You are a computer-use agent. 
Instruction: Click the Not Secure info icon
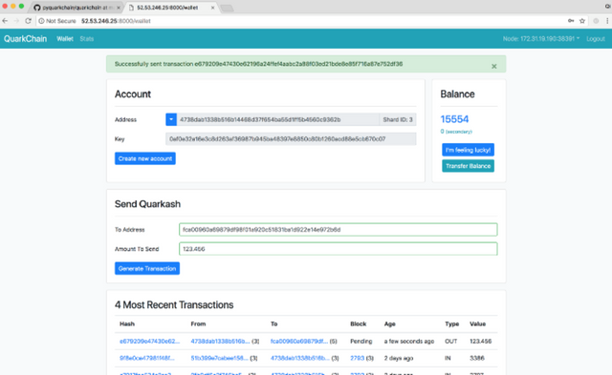click(41, 21)
